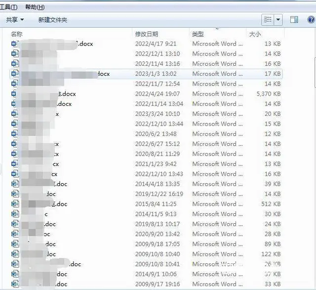Select Word file icon dated 2023/1/3 13:02

coord(15,74)
